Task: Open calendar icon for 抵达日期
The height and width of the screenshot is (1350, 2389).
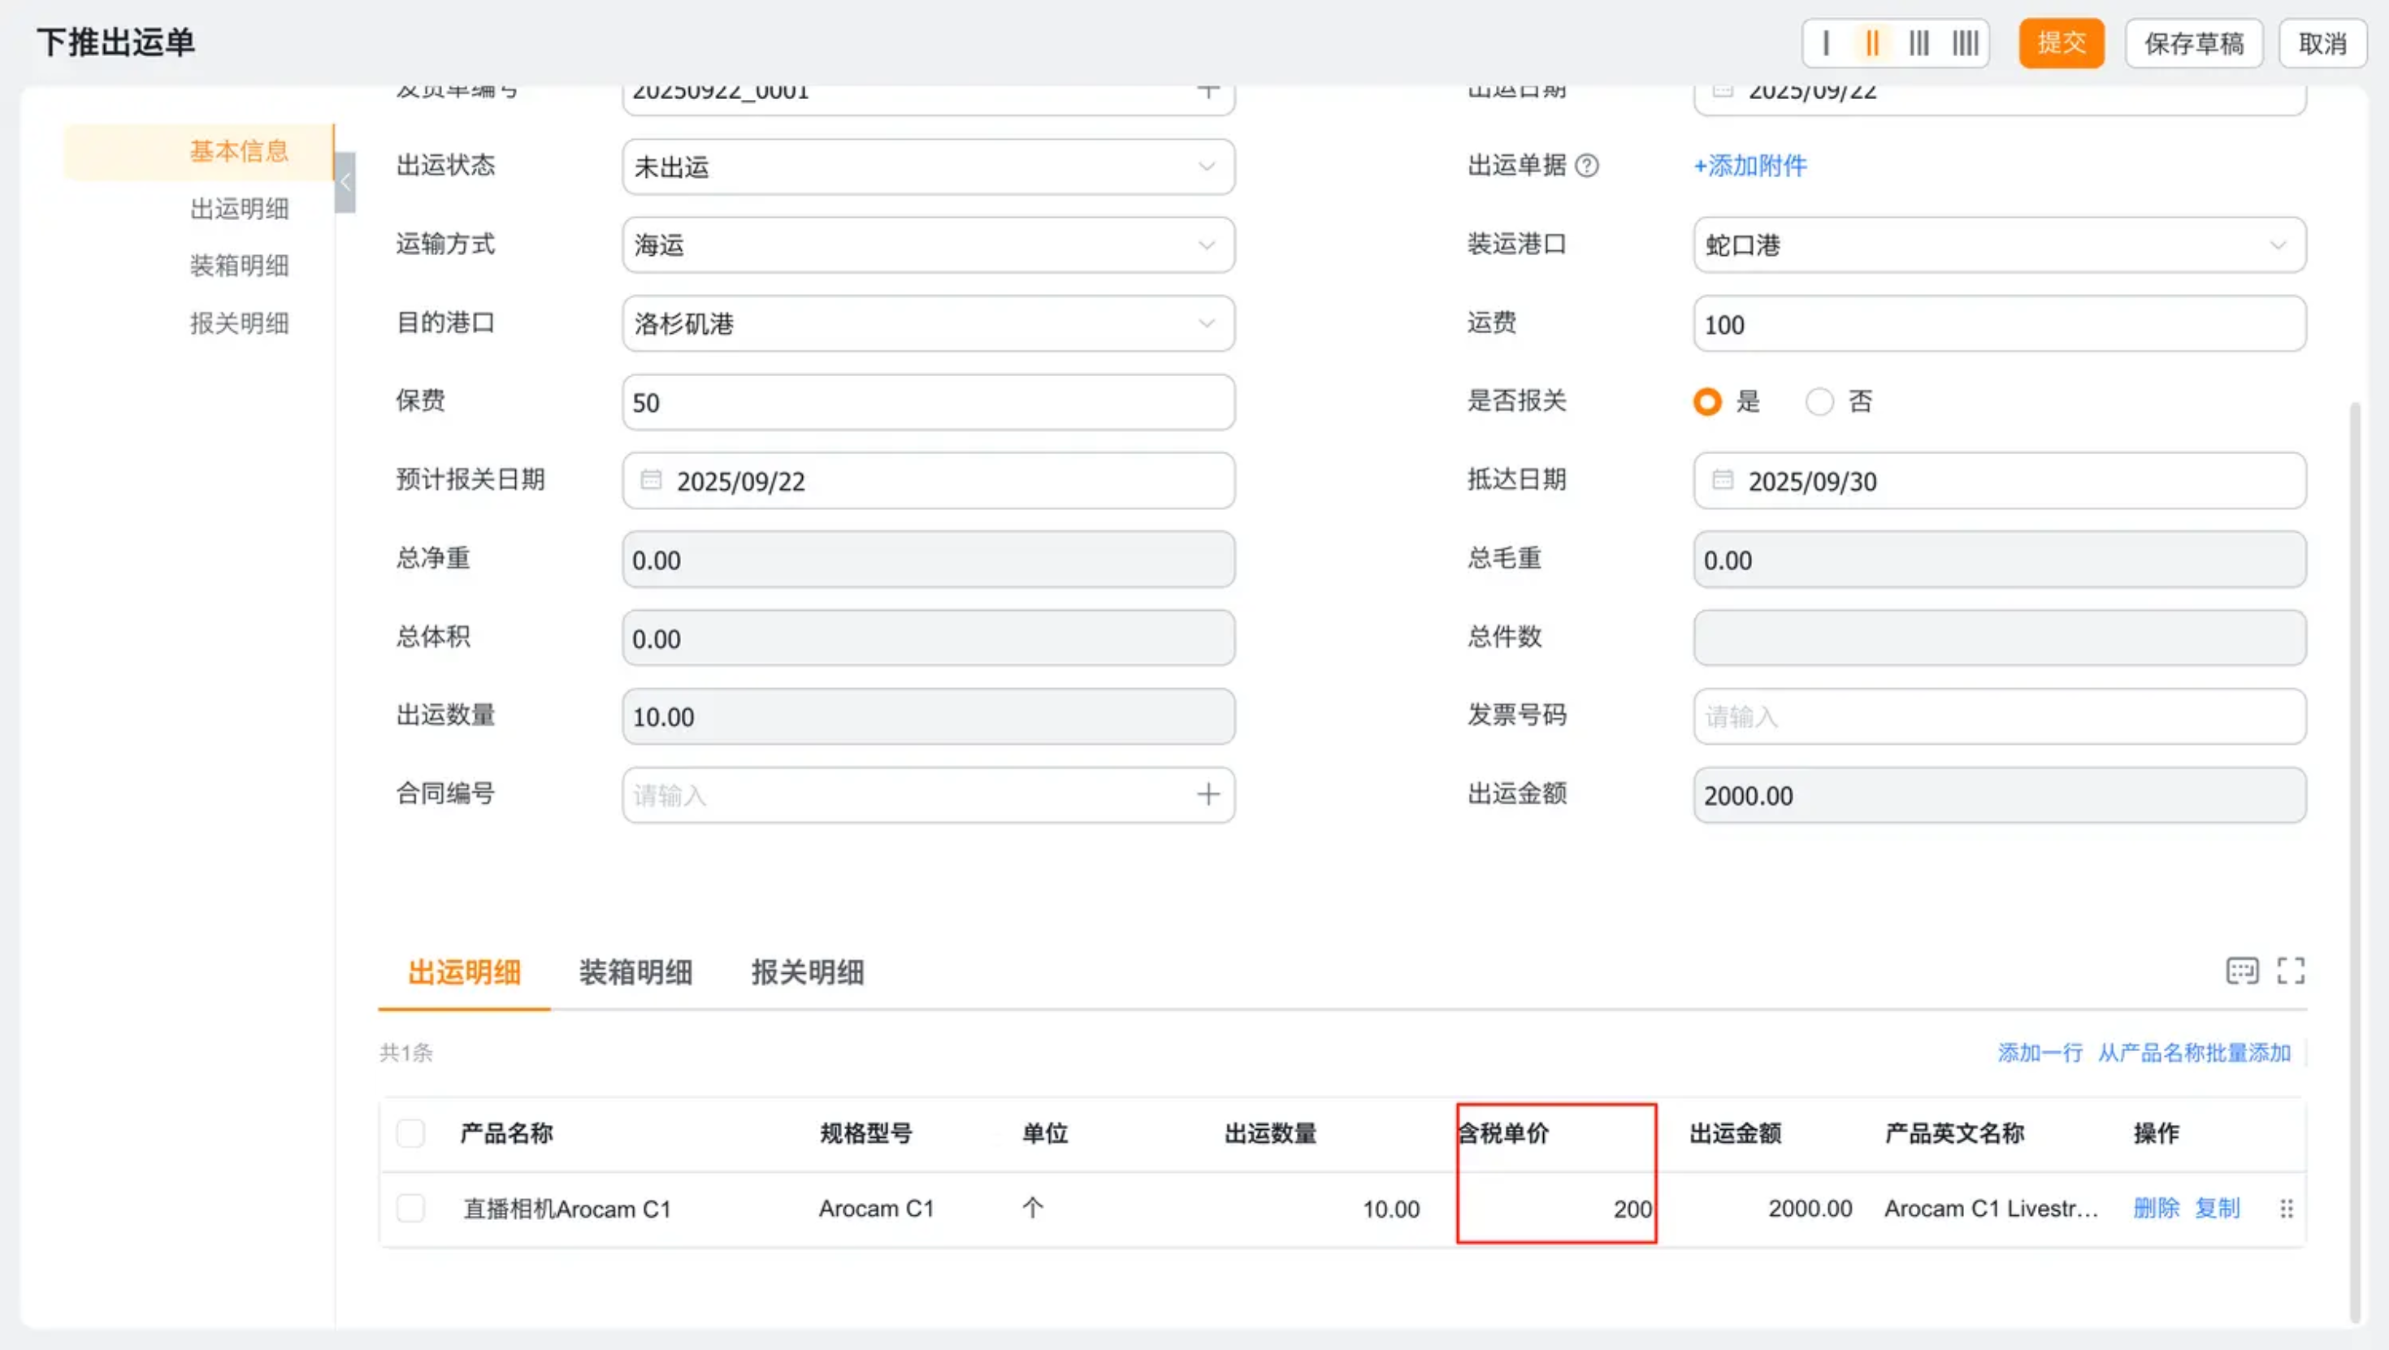Action: tap(1722, 480)
